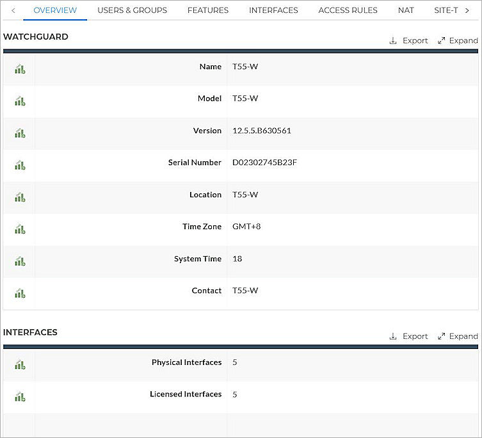Screen dimensions: 482x438
Task: Export the WatchGuard section data
Action: coord(408,40)
